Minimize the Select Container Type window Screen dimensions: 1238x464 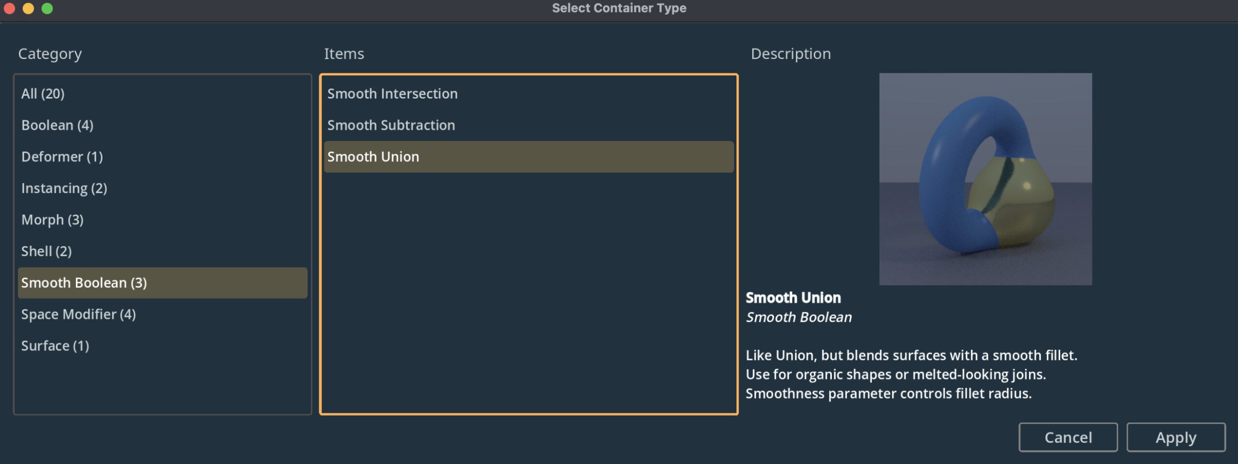28,8
